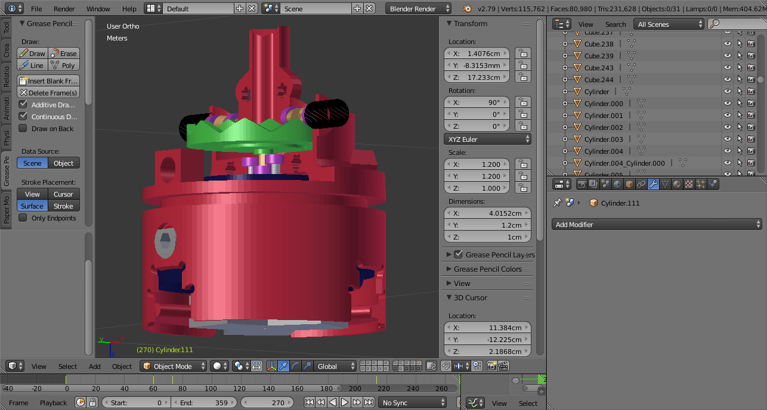
Task: Open the Object Mode dropdown
Action: (x=174, y=366)
